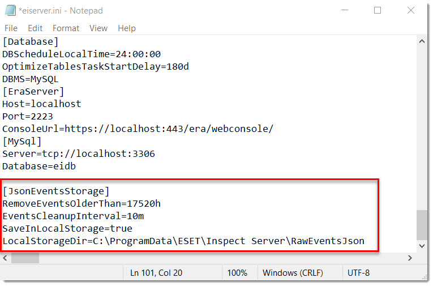Maximize the Notepad window
The image size is (433, 286).
(x=378, y=10)
